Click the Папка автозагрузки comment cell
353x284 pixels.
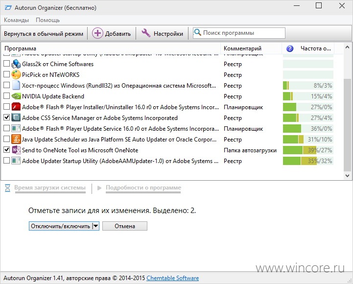pos(250,150)
